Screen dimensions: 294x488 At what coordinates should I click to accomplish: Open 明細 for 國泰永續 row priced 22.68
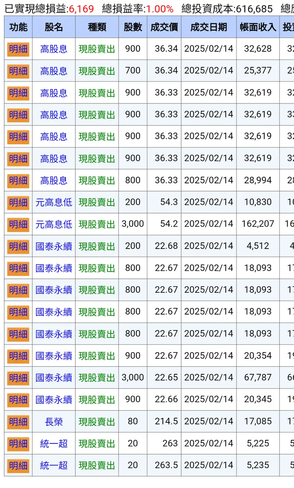18,247
